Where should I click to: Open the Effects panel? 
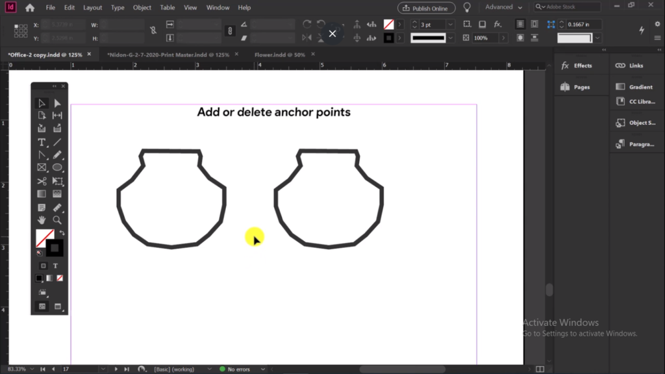tap(577, 66)
